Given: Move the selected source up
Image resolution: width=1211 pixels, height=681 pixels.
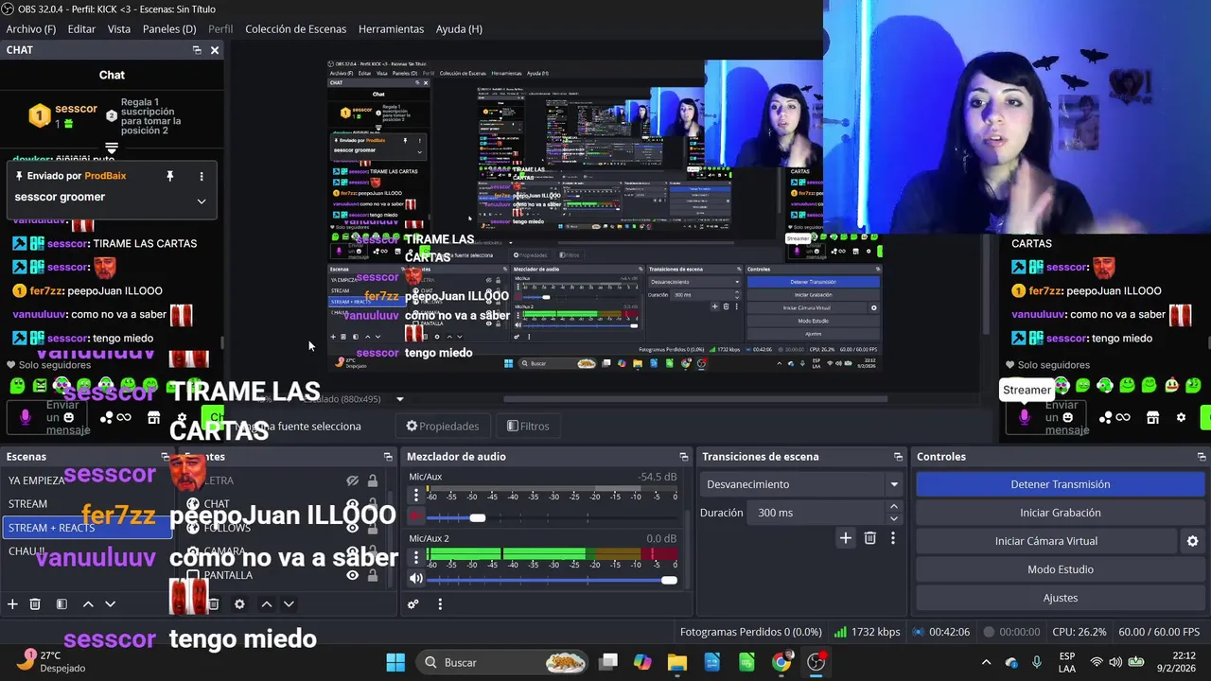Looking at the screenshot, I should (267, 604).
